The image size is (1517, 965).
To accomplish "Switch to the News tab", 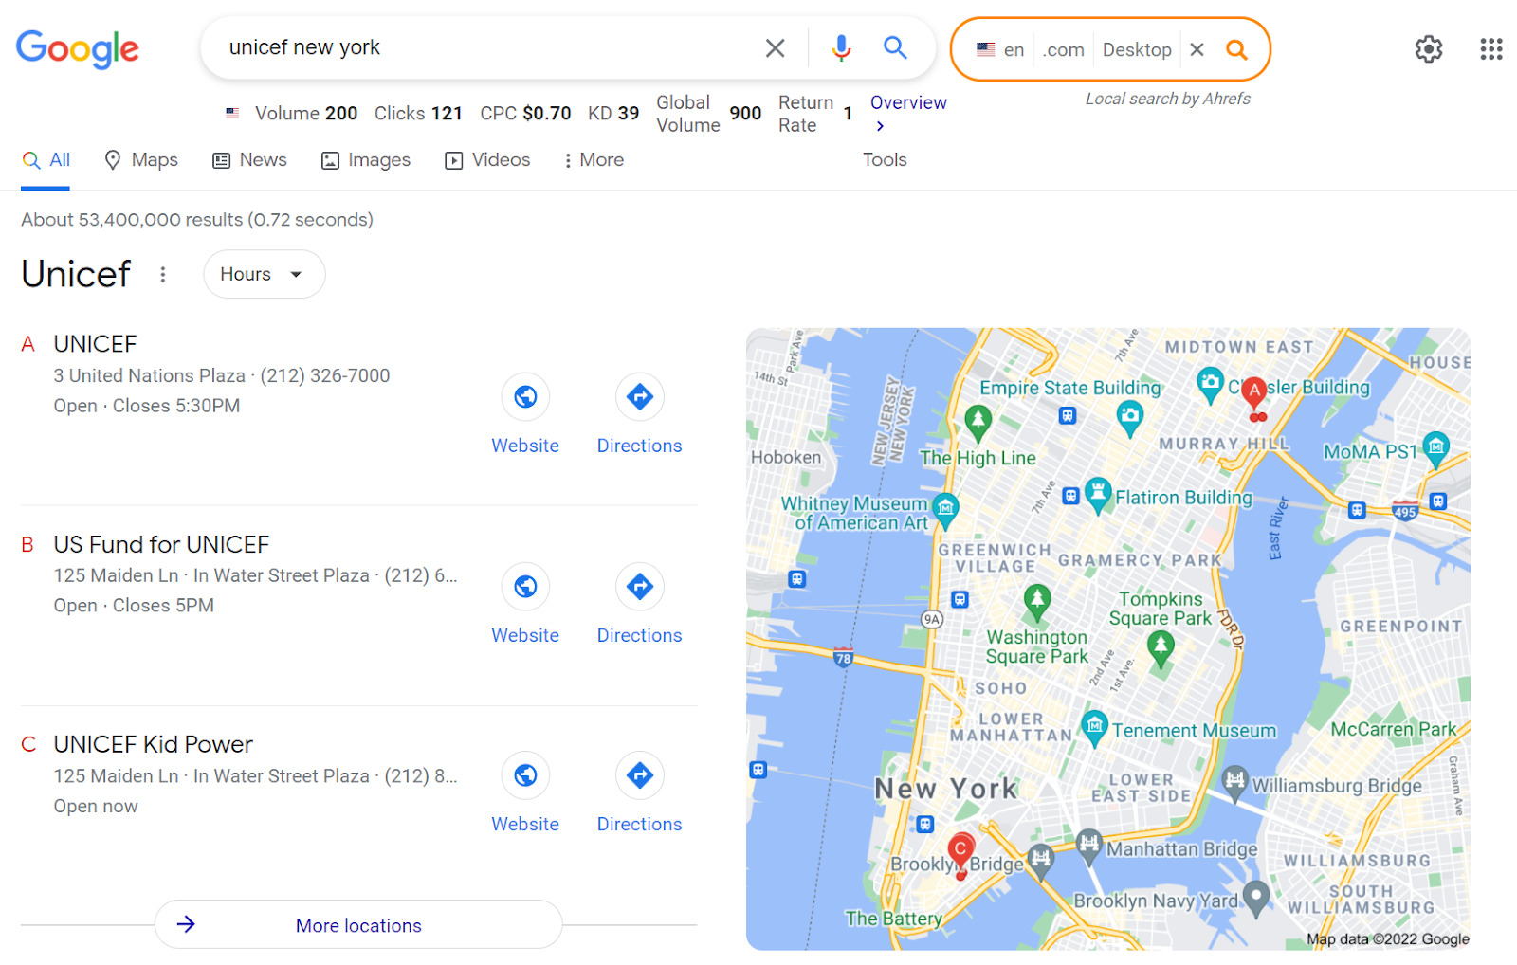I will point(249,160).
